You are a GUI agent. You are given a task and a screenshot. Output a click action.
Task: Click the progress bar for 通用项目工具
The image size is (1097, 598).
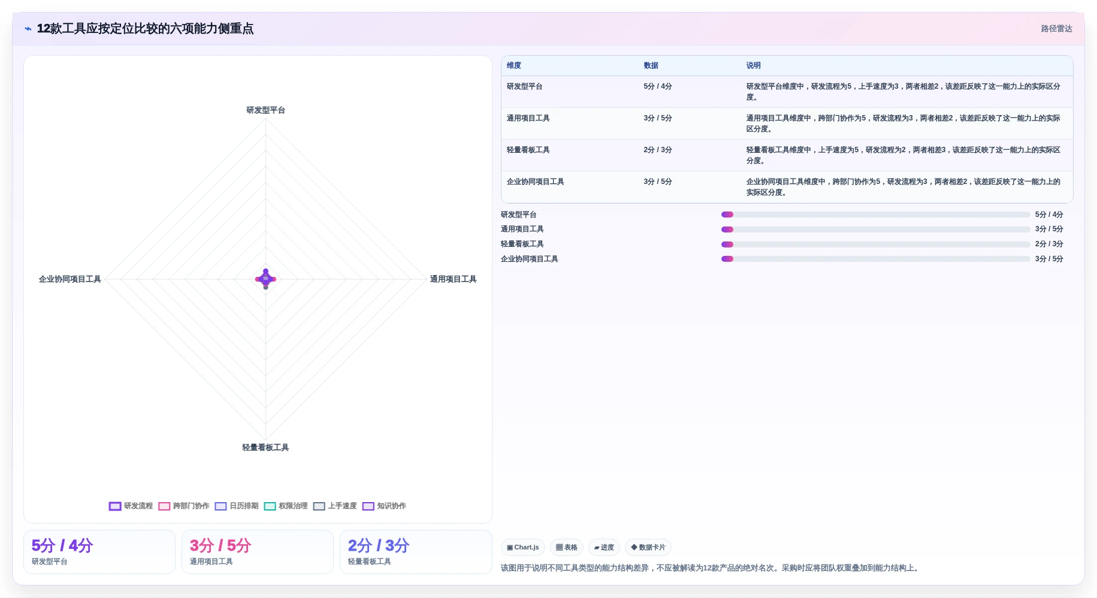(875, 229)
